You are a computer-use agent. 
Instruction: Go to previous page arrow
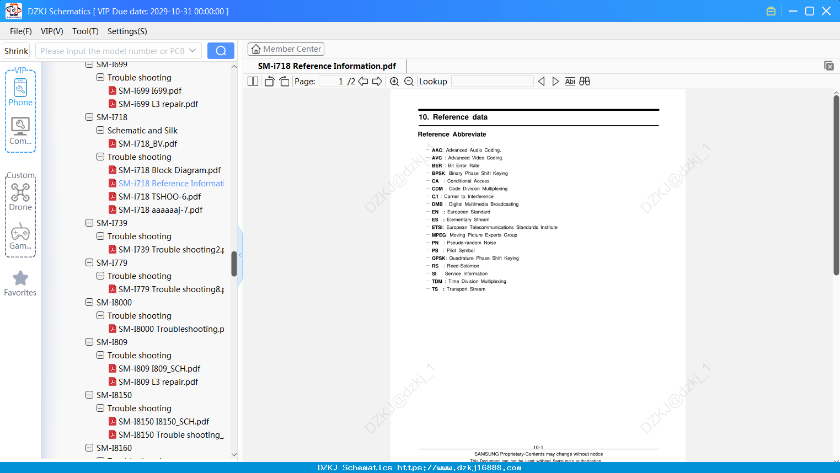[x=363, y=82]
